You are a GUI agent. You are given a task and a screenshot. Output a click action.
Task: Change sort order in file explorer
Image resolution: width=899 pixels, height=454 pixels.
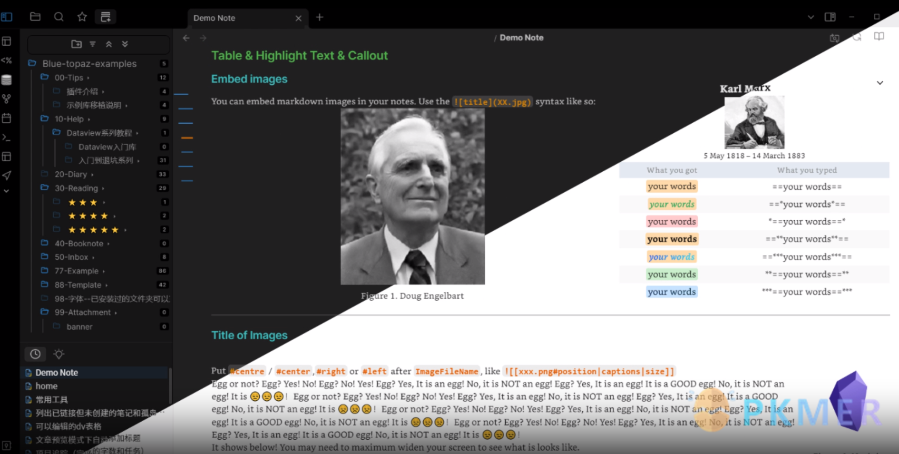click(x=93, y=44)
